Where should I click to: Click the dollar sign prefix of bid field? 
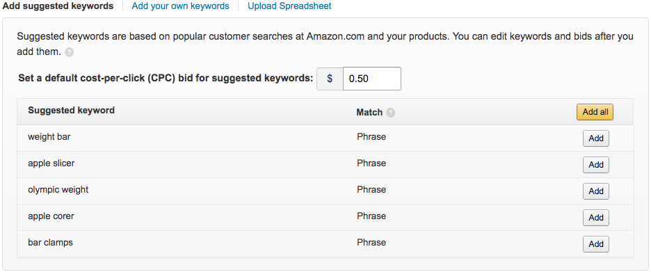point(330,79)
